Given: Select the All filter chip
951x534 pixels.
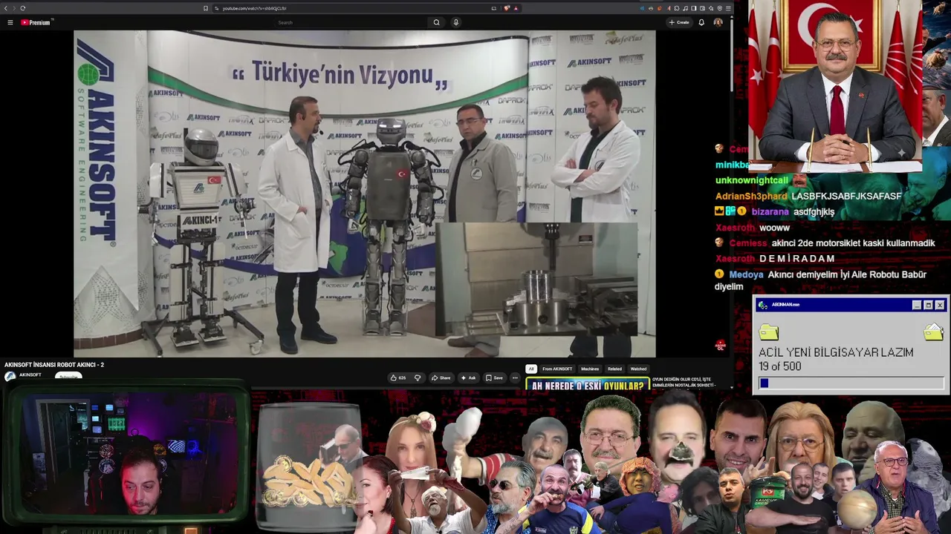Looking at the screenshot, I should coord(531,369).
